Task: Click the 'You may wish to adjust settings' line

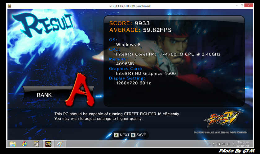Action: [x=99, y=118]
